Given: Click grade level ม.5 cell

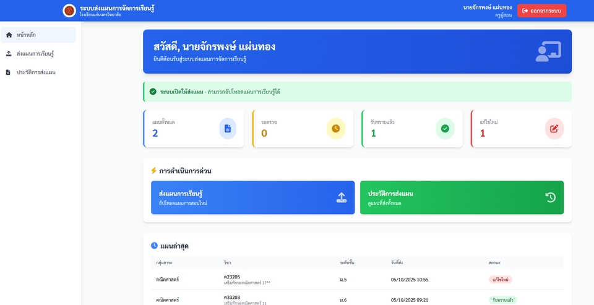Looking at the screenshot, I should click(343, 280).
